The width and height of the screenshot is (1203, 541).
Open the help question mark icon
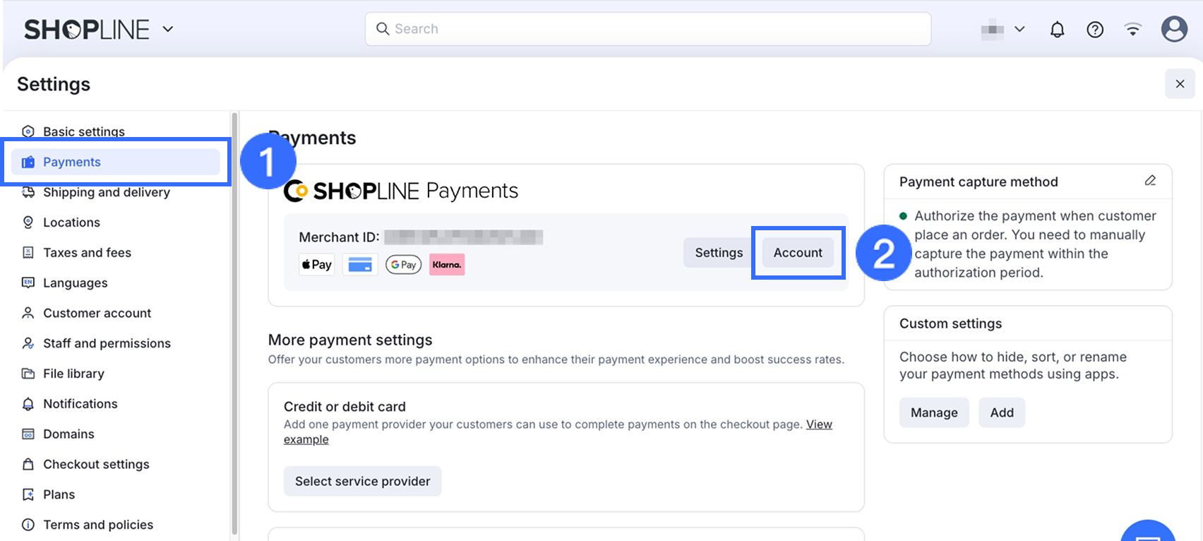pos(1095,30)
